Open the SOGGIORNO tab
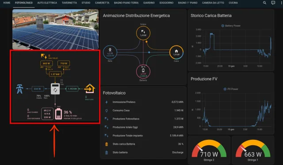The image size is (283, 165). tap(166, 3)
